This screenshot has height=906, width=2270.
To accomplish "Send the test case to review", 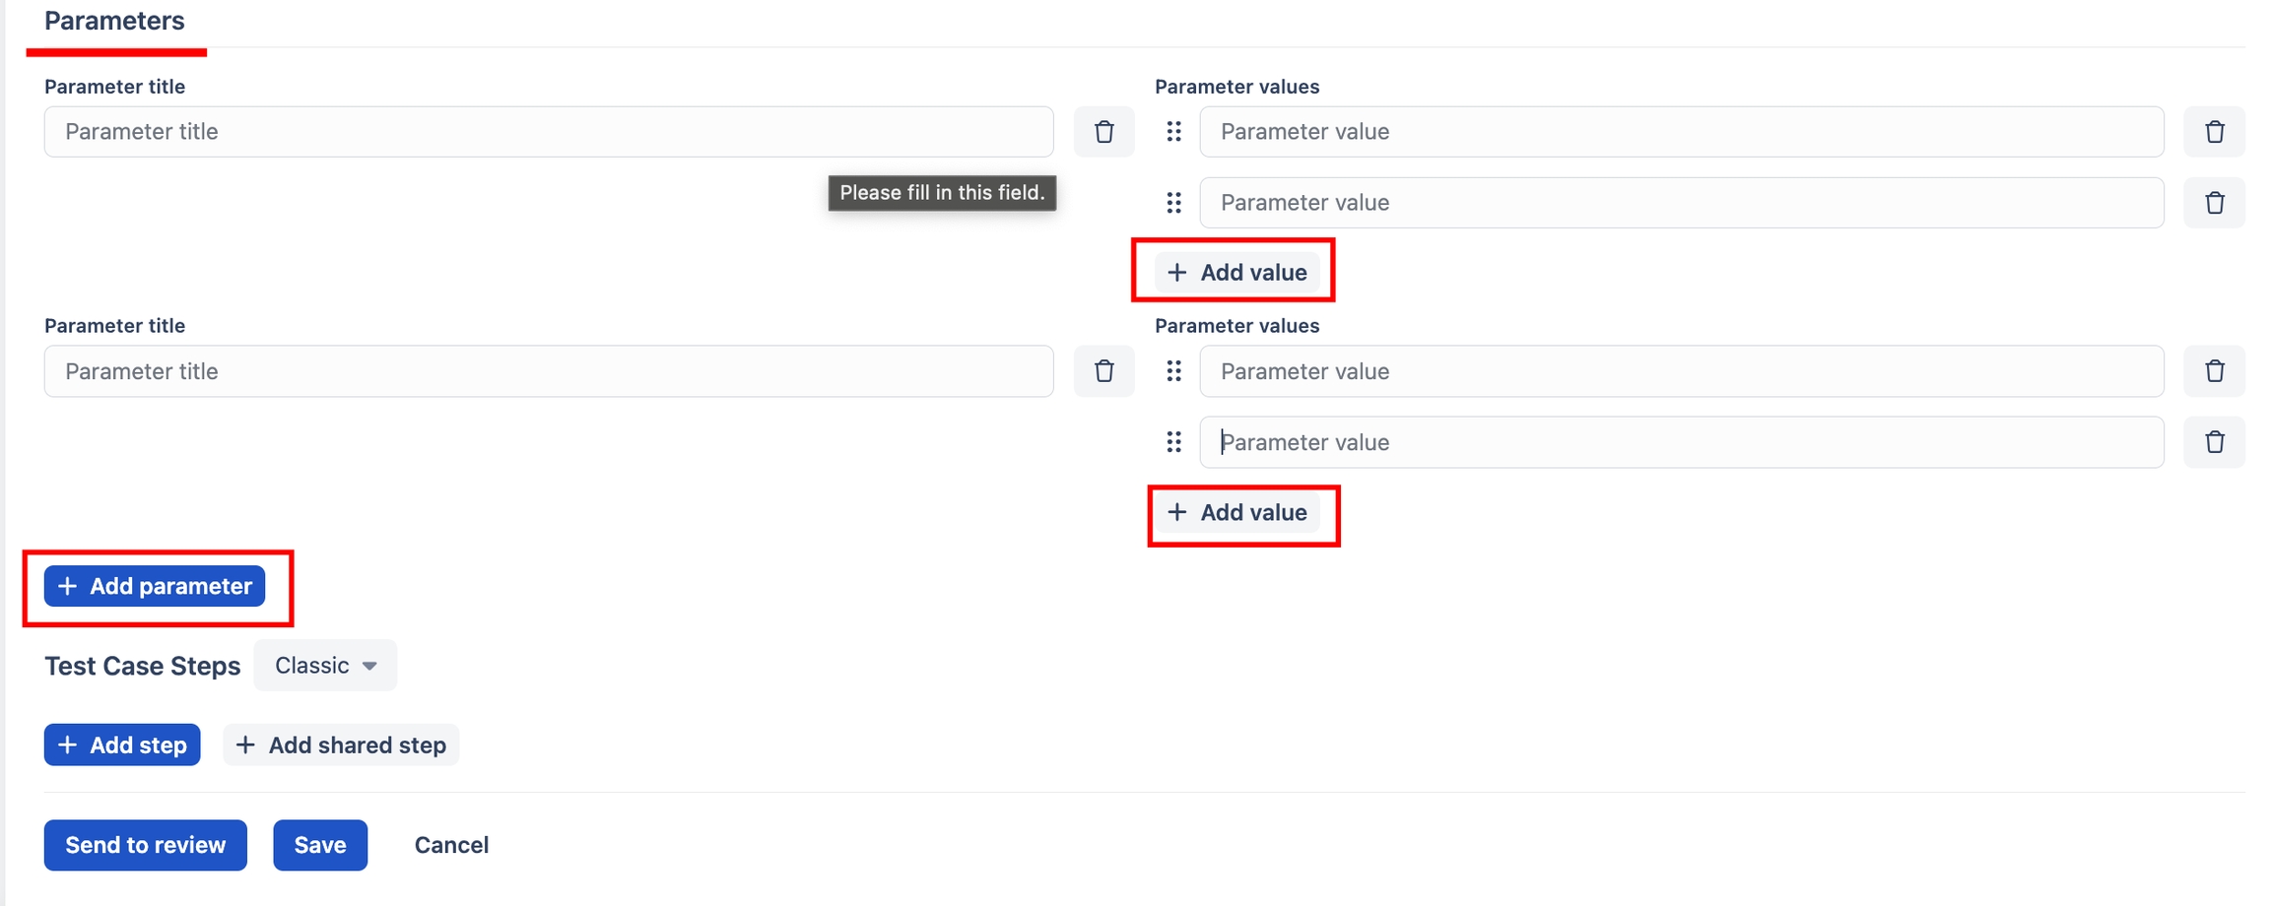I will pyautogui.click(x=145, y=845).
